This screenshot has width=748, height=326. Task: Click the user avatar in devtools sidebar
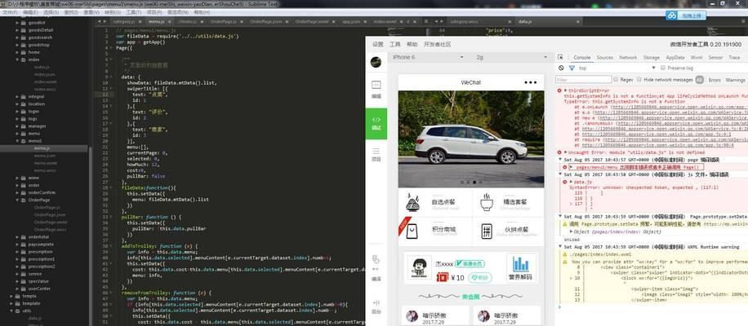coord(376,62)
